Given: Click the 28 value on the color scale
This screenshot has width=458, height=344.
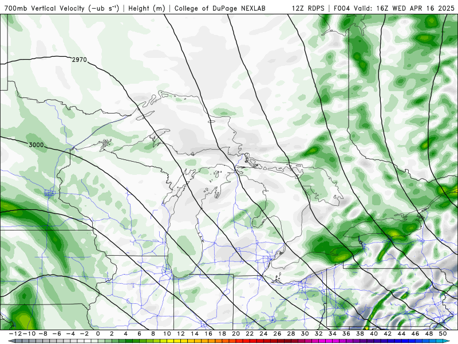Looking at the screenshot, I should tap(291, 334).
